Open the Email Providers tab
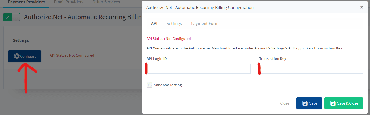The width and height of the screenshot is (370, 115). [x=68, y=2]
